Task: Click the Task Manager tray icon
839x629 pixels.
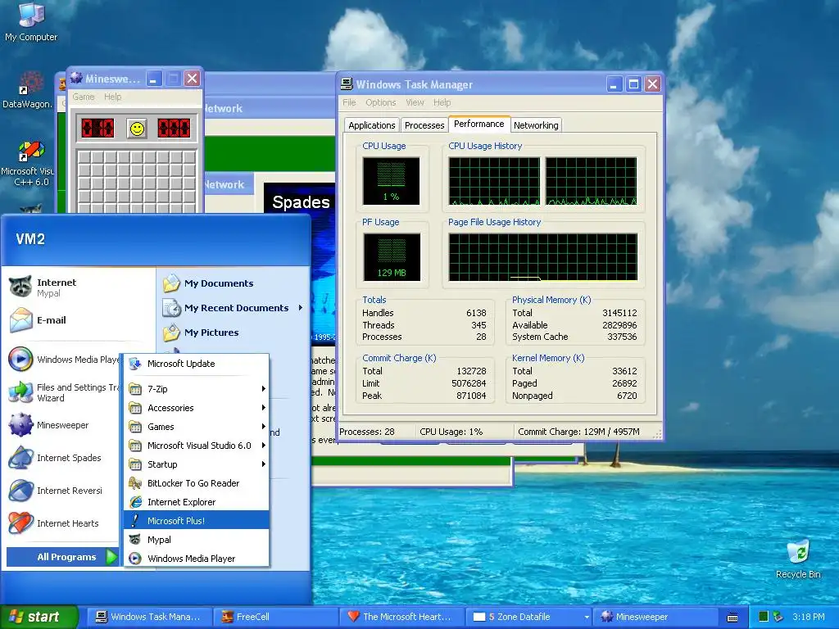Action: pyautogui.click(x=764, y=617)
